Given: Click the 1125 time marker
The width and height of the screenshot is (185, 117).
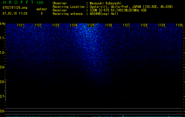Looking at the screenshot, I should (91, 25).
